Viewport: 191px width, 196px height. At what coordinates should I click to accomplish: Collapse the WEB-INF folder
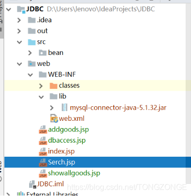point(30,75)
